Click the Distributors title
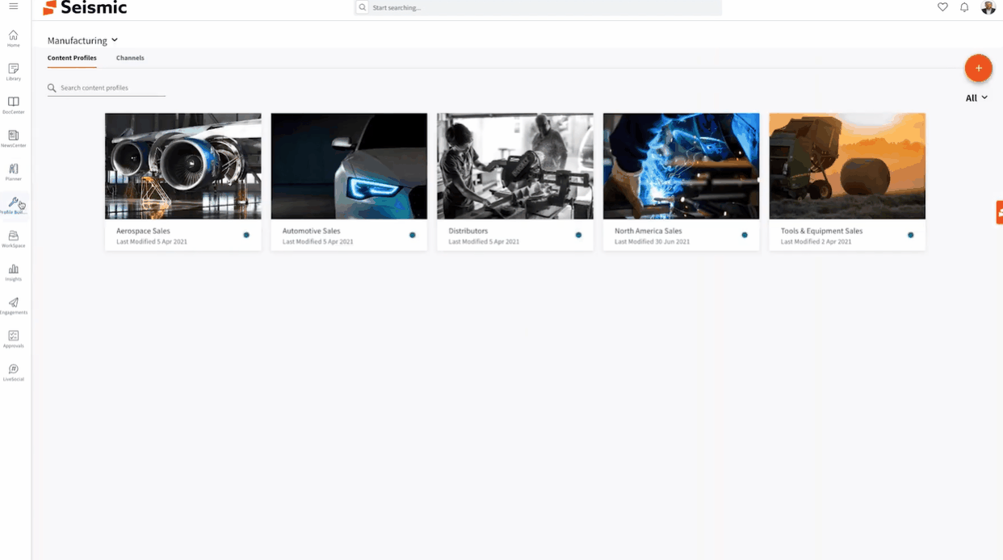This screenshot has width=1003, height=560. coord(468,231)
